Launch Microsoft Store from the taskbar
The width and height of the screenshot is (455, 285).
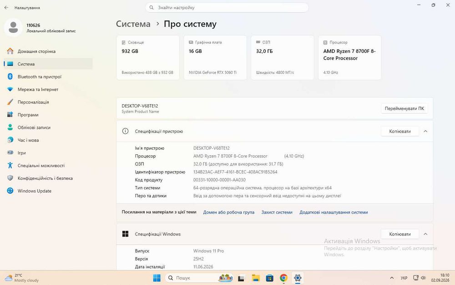(269, 278)
